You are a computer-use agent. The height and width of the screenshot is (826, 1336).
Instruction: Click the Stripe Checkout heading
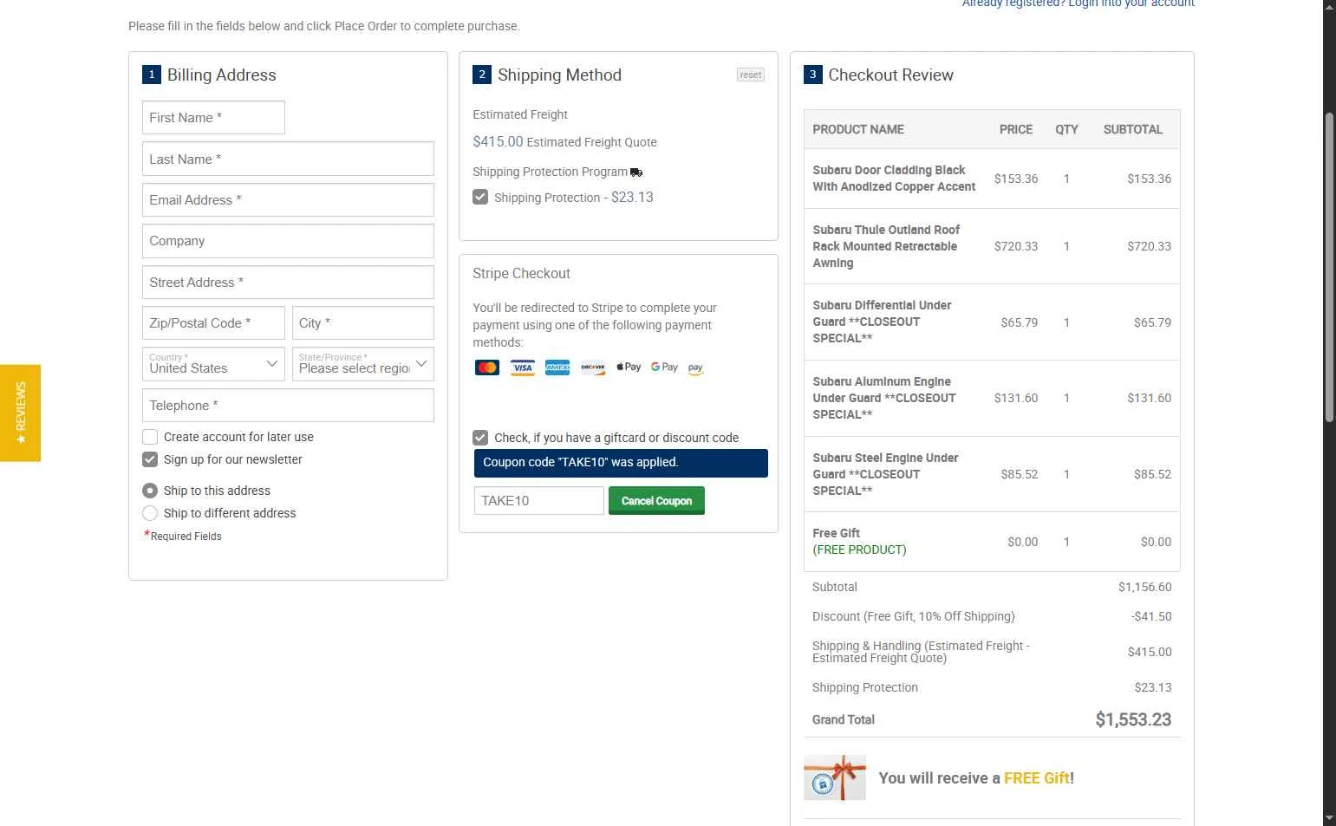[521, 274]
